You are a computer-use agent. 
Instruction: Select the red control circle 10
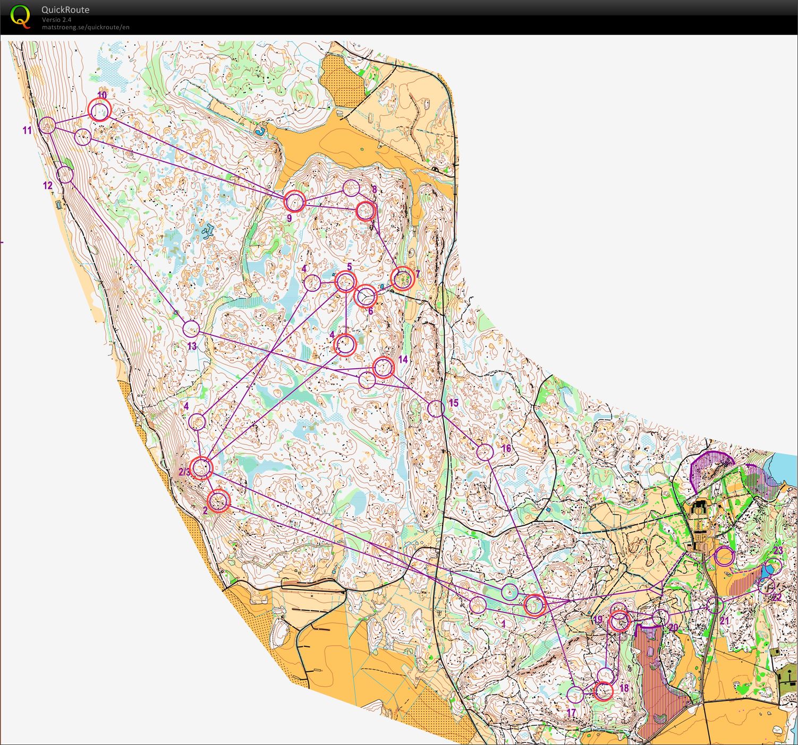pyautogui.click(x=100, y=111)
